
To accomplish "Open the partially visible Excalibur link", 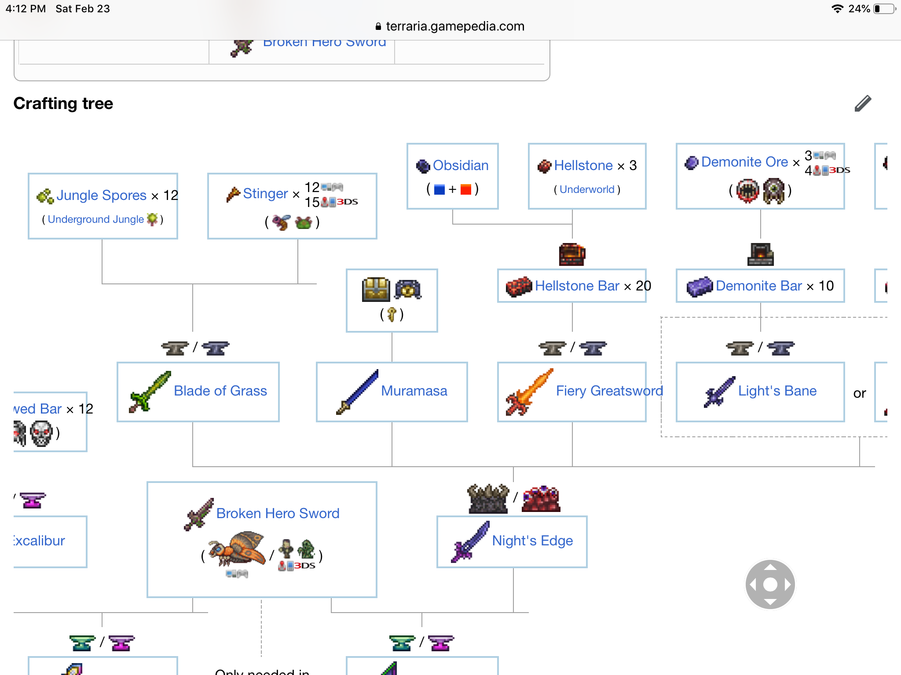I will point(39,541).
